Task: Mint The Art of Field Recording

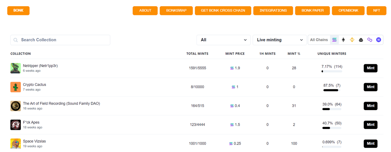Action: click(370, 106)
